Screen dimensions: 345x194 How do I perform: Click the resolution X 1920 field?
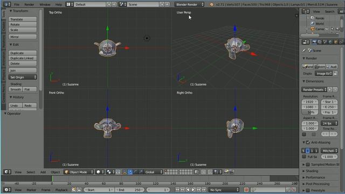pos(310,102)
